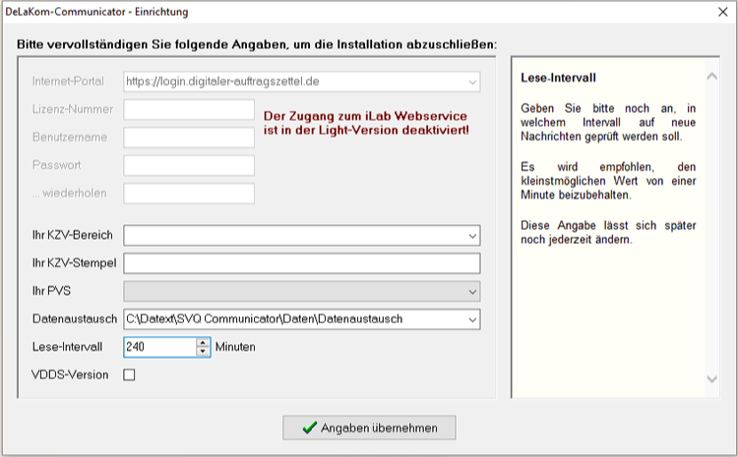The height and width of the screenshot is (457, 738).
Task: Click into the Lese-Intervall number field
Action: pos(159,347)
